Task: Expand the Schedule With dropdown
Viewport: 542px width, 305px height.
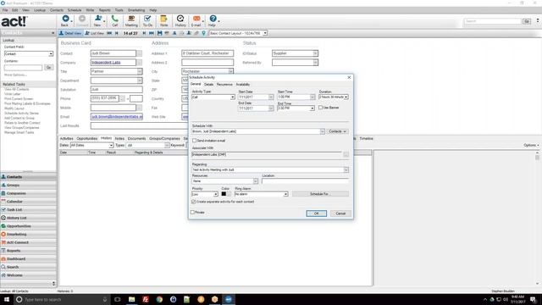Action: pos(322,131)
